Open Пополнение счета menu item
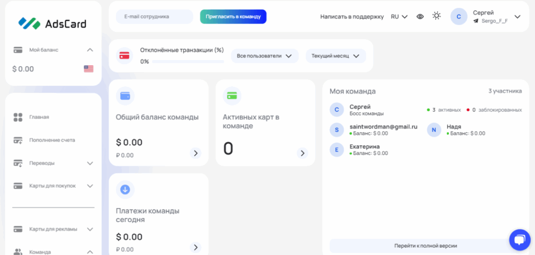 53,140
